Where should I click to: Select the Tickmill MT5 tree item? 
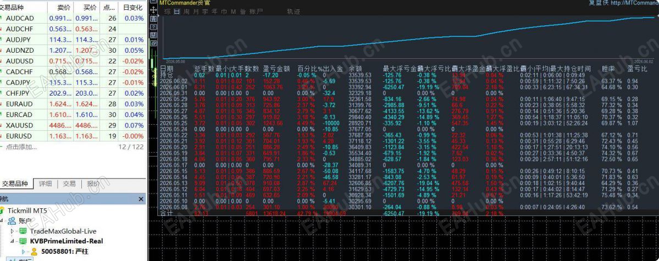coord(26,210)
